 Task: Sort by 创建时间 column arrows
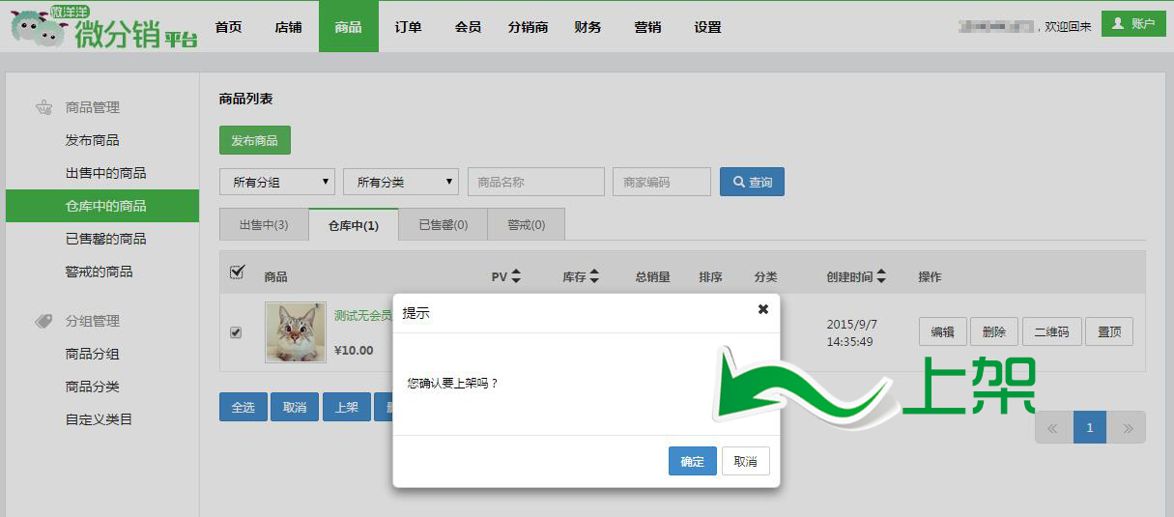tap(881, 276)
